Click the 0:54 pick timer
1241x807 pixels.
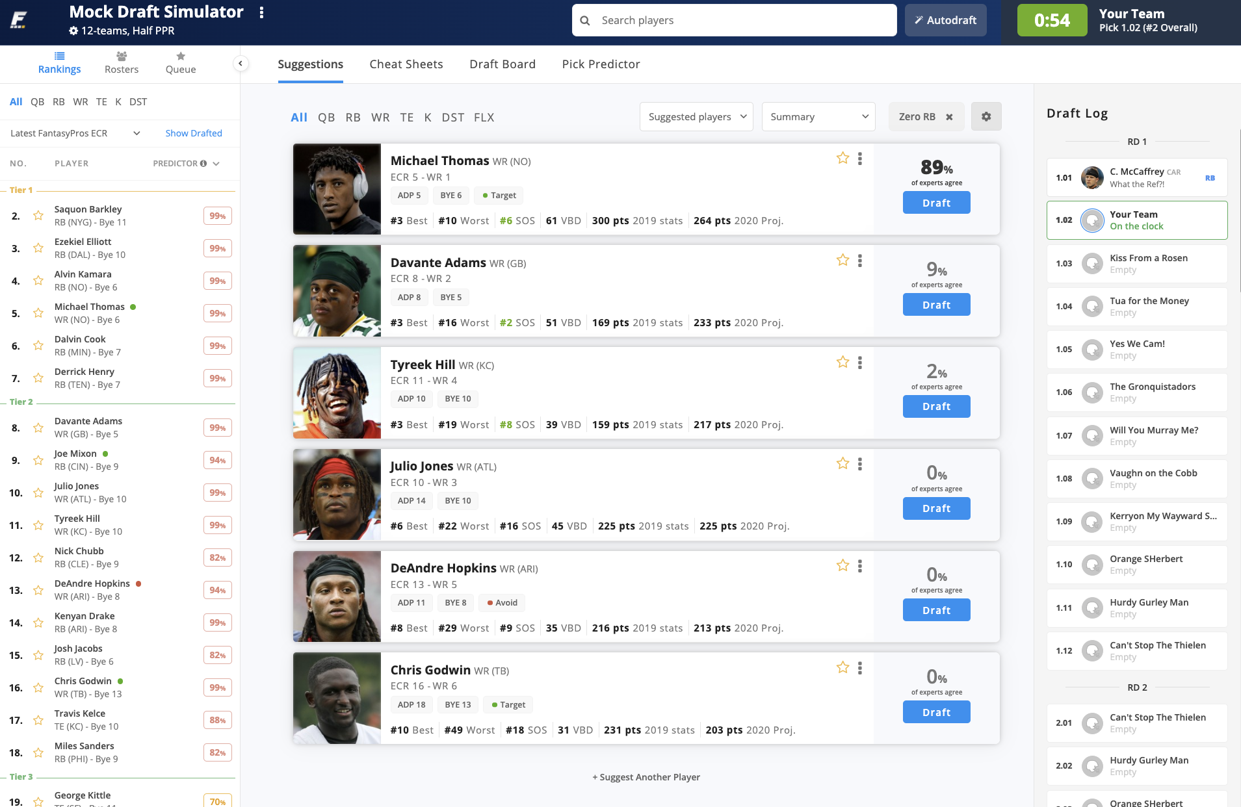click(1052, 20)
